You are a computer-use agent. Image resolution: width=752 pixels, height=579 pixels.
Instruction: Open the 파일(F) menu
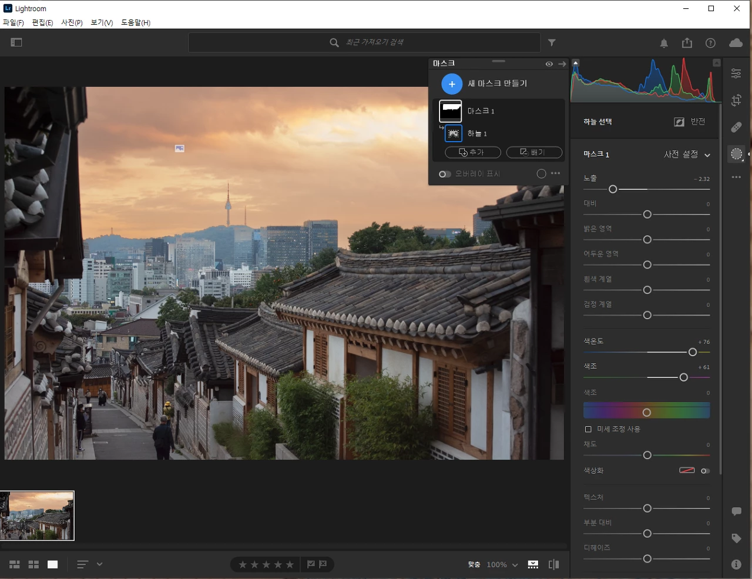coord(14,22)
